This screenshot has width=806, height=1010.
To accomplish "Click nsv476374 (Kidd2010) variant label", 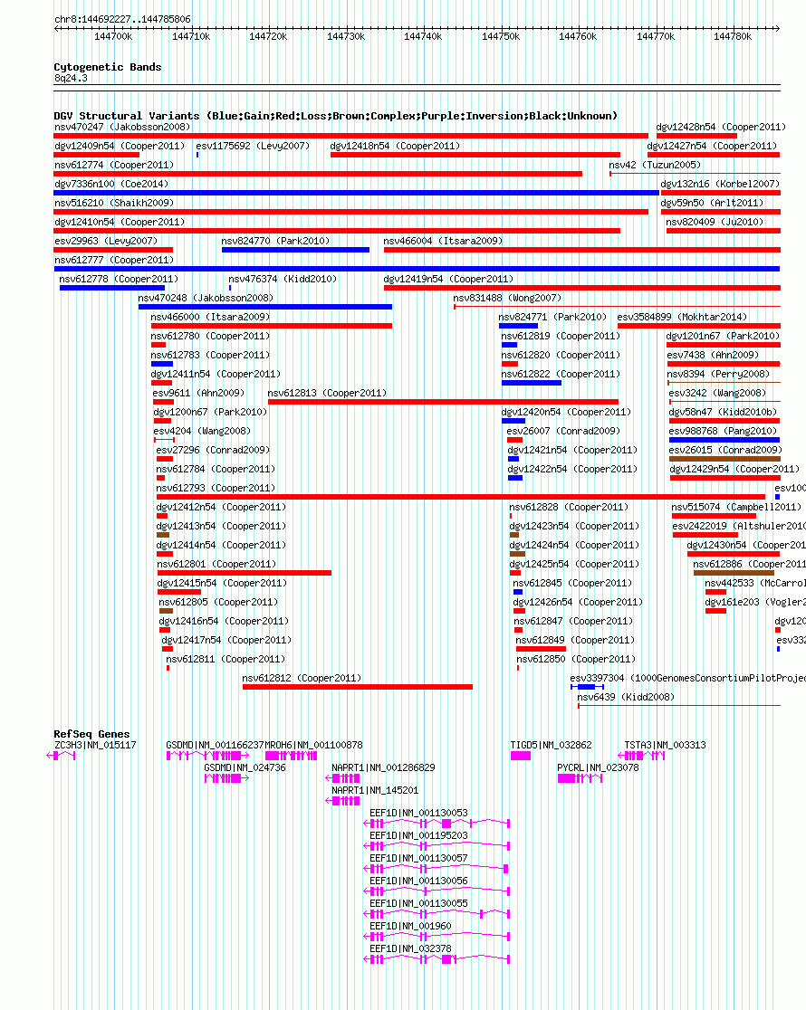I will [283, 279].
